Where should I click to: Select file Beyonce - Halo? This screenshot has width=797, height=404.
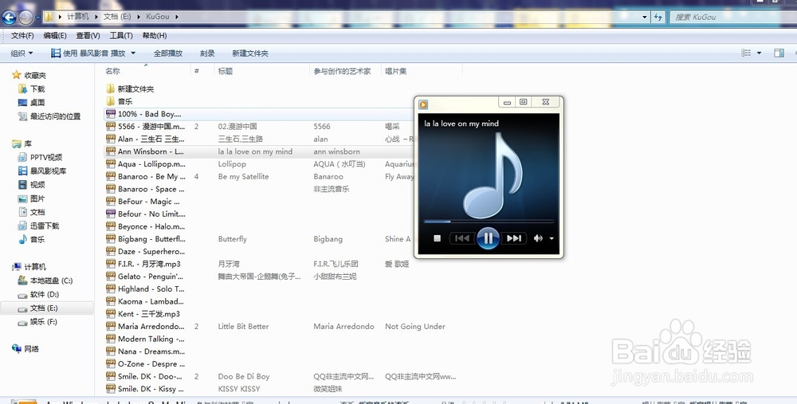(151, 226)
